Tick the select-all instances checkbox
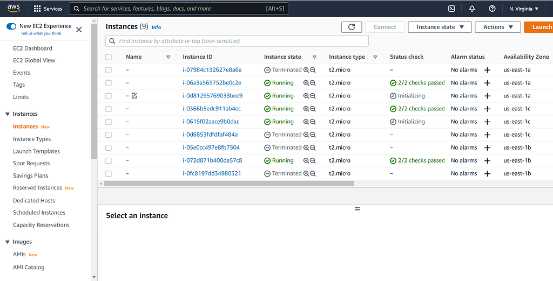This screenshot has width=553, height=281. (x=109, y=57)
